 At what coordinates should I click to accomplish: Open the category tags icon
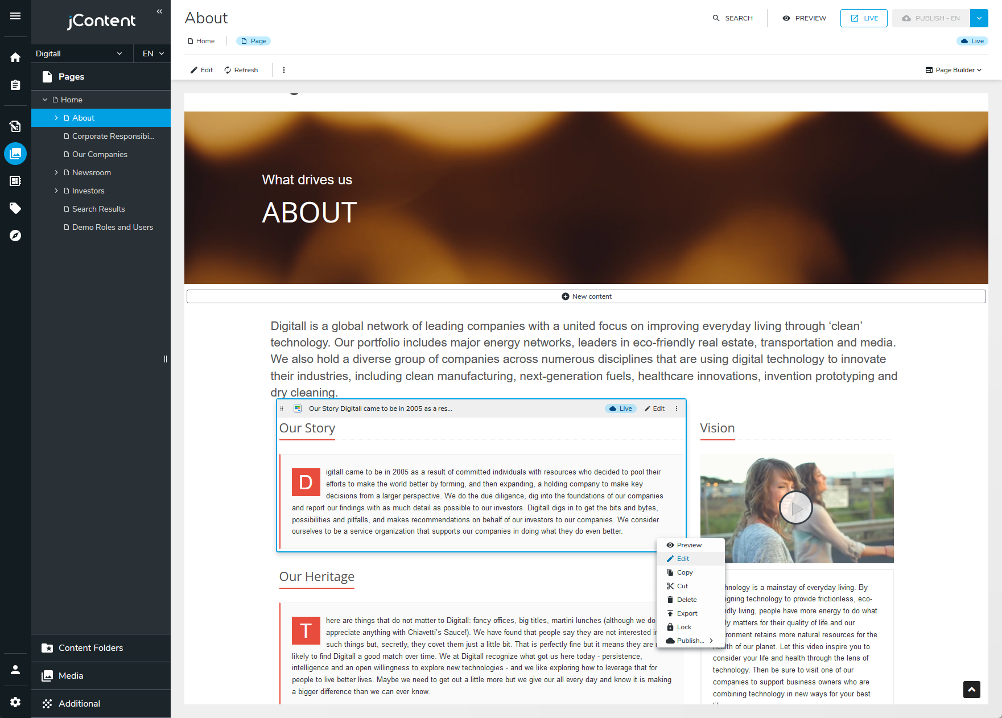[x=15, y=208]
